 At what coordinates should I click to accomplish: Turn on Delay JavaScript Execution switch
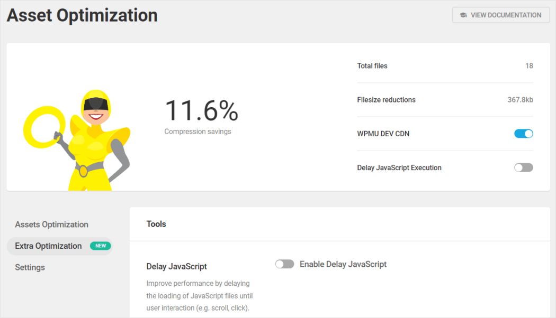click(x=523, y=167)
